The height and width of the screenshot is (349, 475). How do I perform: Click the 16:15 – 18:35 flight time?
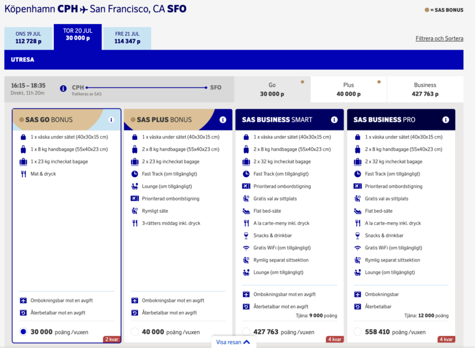tap(28, 85)
